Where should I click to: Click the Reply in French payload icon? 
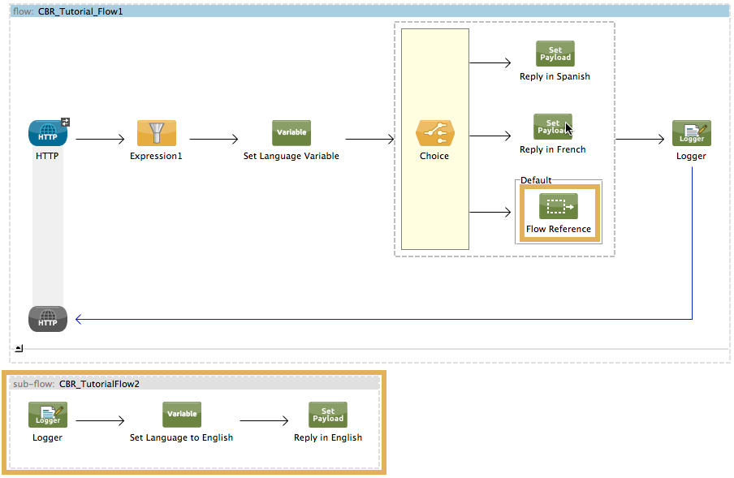coord(552,127)
